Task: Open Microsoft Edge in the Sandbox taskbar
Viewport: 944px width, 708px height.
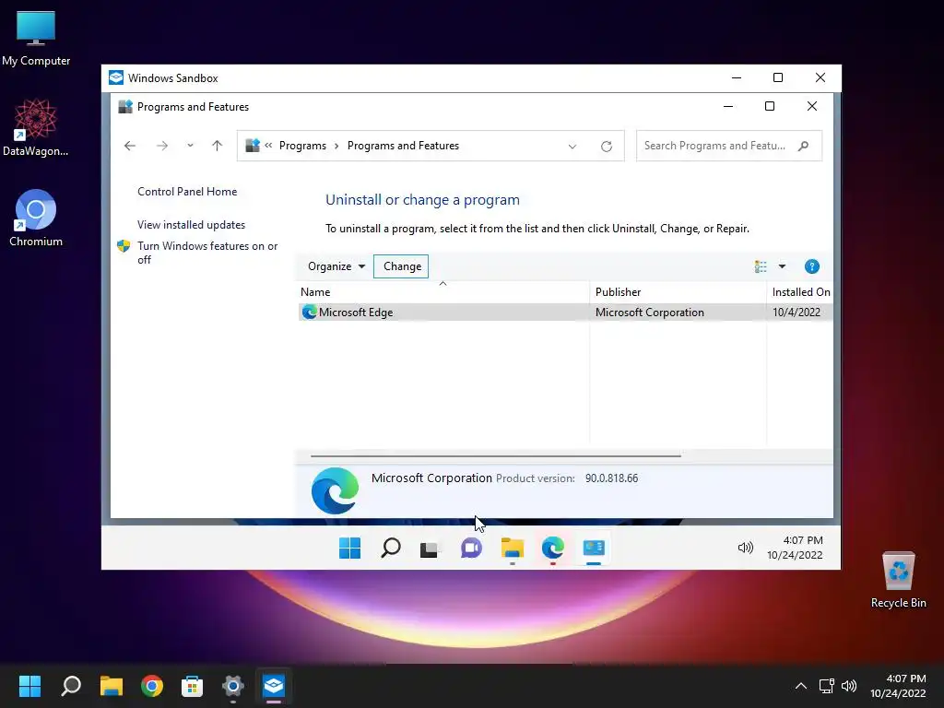Action: (553, 548)
